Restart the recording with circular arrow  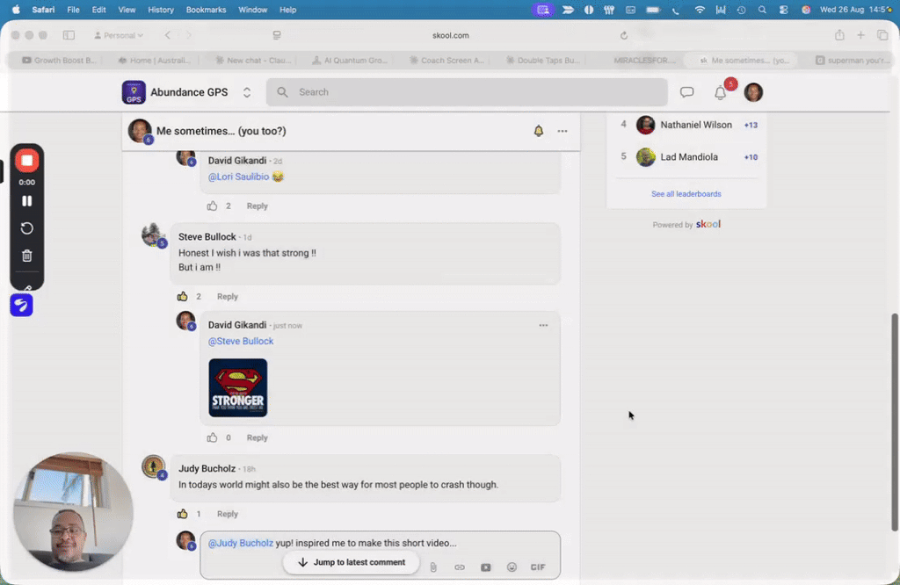(26, 228)
